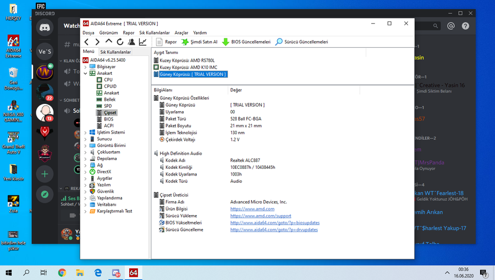Open the graph chart toolbar icon
This screenshot has width=495, height=280.
click(142, 42)
